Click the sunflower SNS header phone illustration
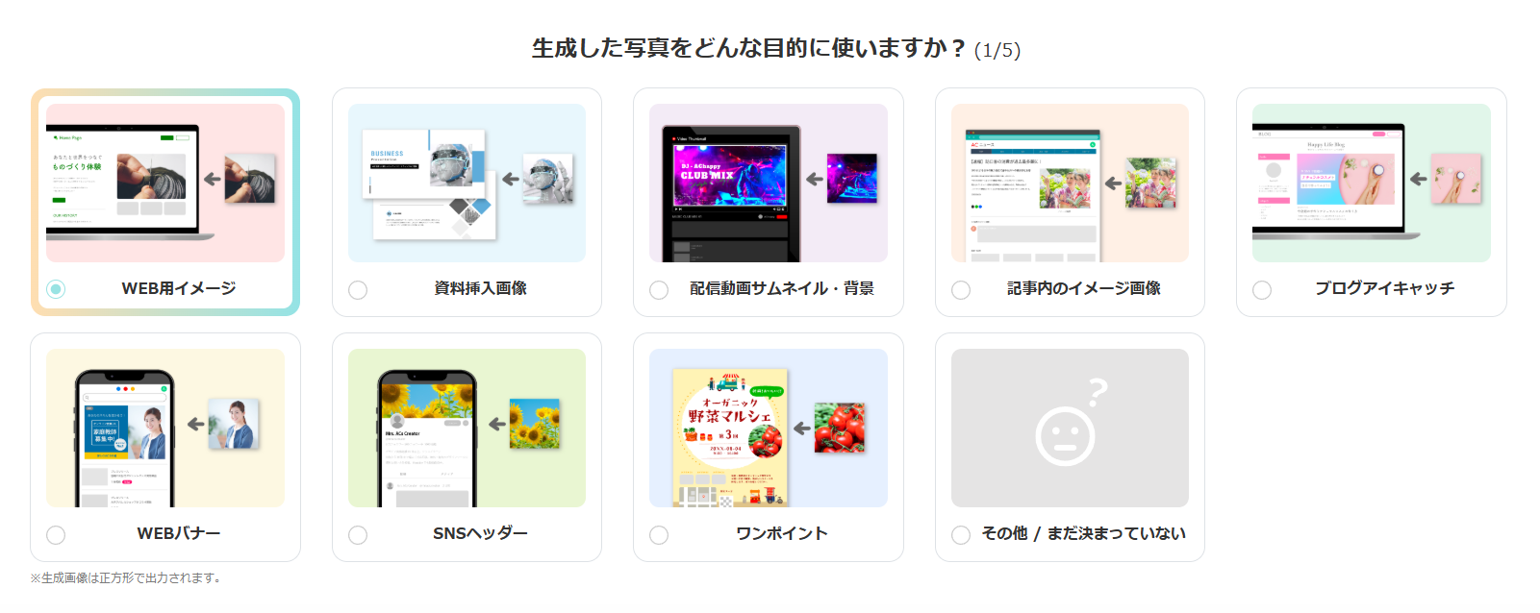Image resolution: width=1540 pixels, height=613 pixels. click(467, 428)
